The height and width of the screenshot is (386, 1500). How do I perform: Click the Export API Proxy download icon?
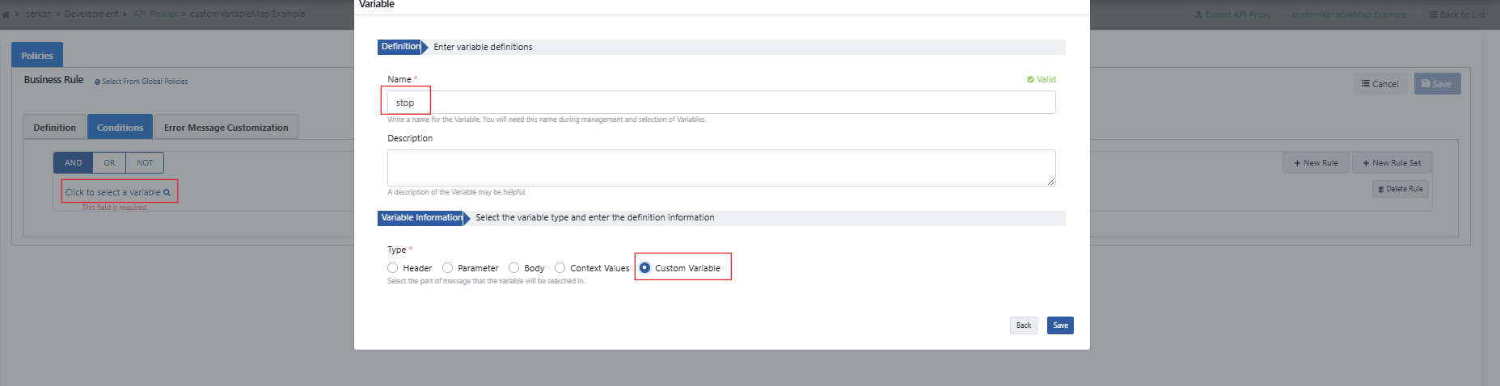[x=1198, y=15]
